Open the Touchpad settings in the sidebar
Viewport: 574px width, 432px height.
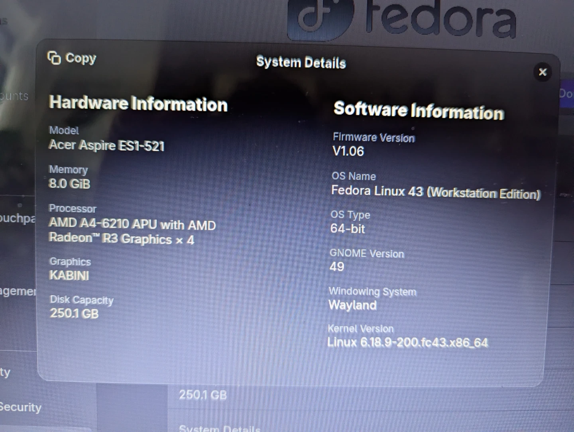pos(18,218)
